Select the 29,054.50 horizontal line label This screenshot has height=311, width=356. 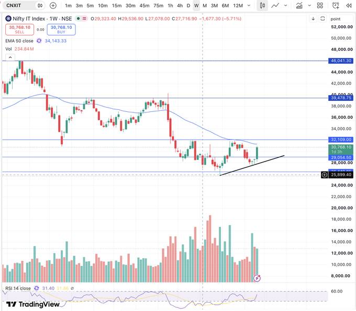click(x=341, y=157)
